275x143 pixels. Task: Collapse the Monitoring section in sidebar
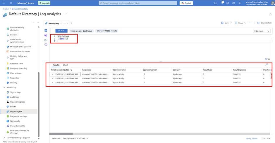click(x=4, y=87)
